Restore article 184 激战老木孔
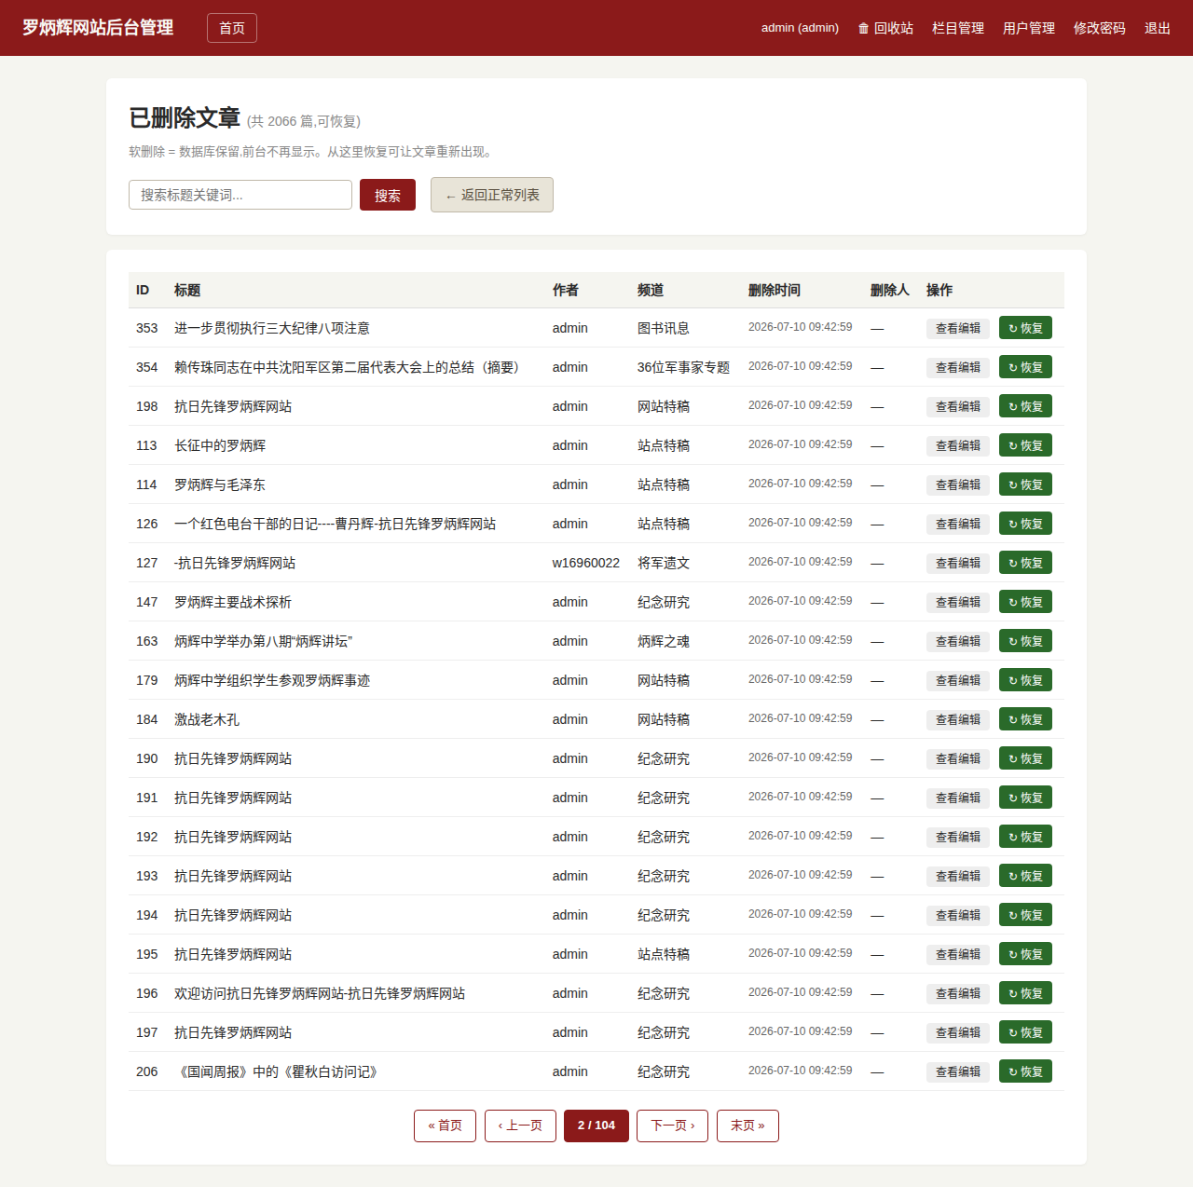This screenshot has height=1187, width=1193. [1025, 719]
